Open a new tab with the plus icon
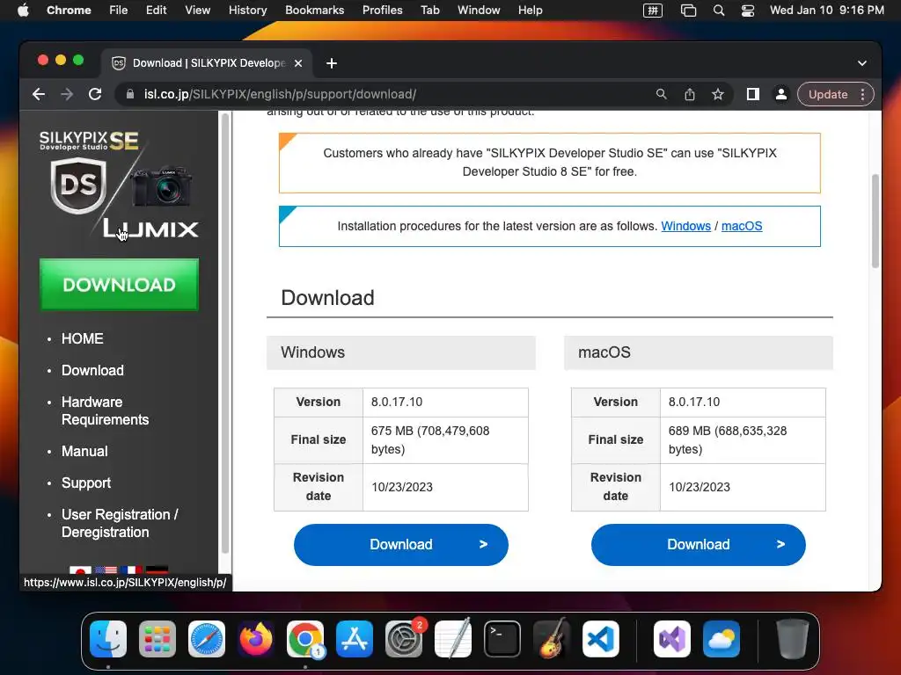The width and height of the screenshot is (901, 675). [332, 63]
